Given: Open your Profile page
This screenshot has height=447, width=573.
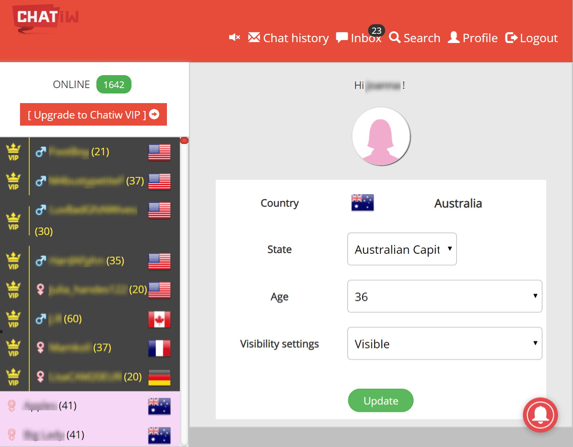Looking at the screenshot, I should point(472,38).
